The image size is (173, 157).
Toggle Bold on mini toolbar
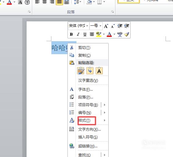(71, 34)
